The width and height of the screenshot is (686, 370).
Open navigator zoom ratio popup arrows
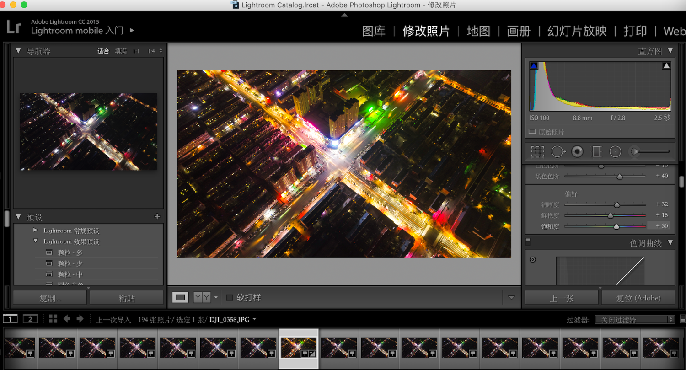point(161,51)
